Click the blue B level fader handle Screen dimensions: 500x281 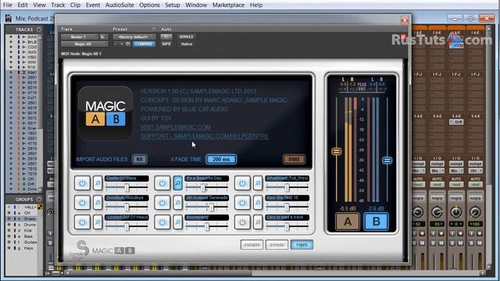point(387,160)
